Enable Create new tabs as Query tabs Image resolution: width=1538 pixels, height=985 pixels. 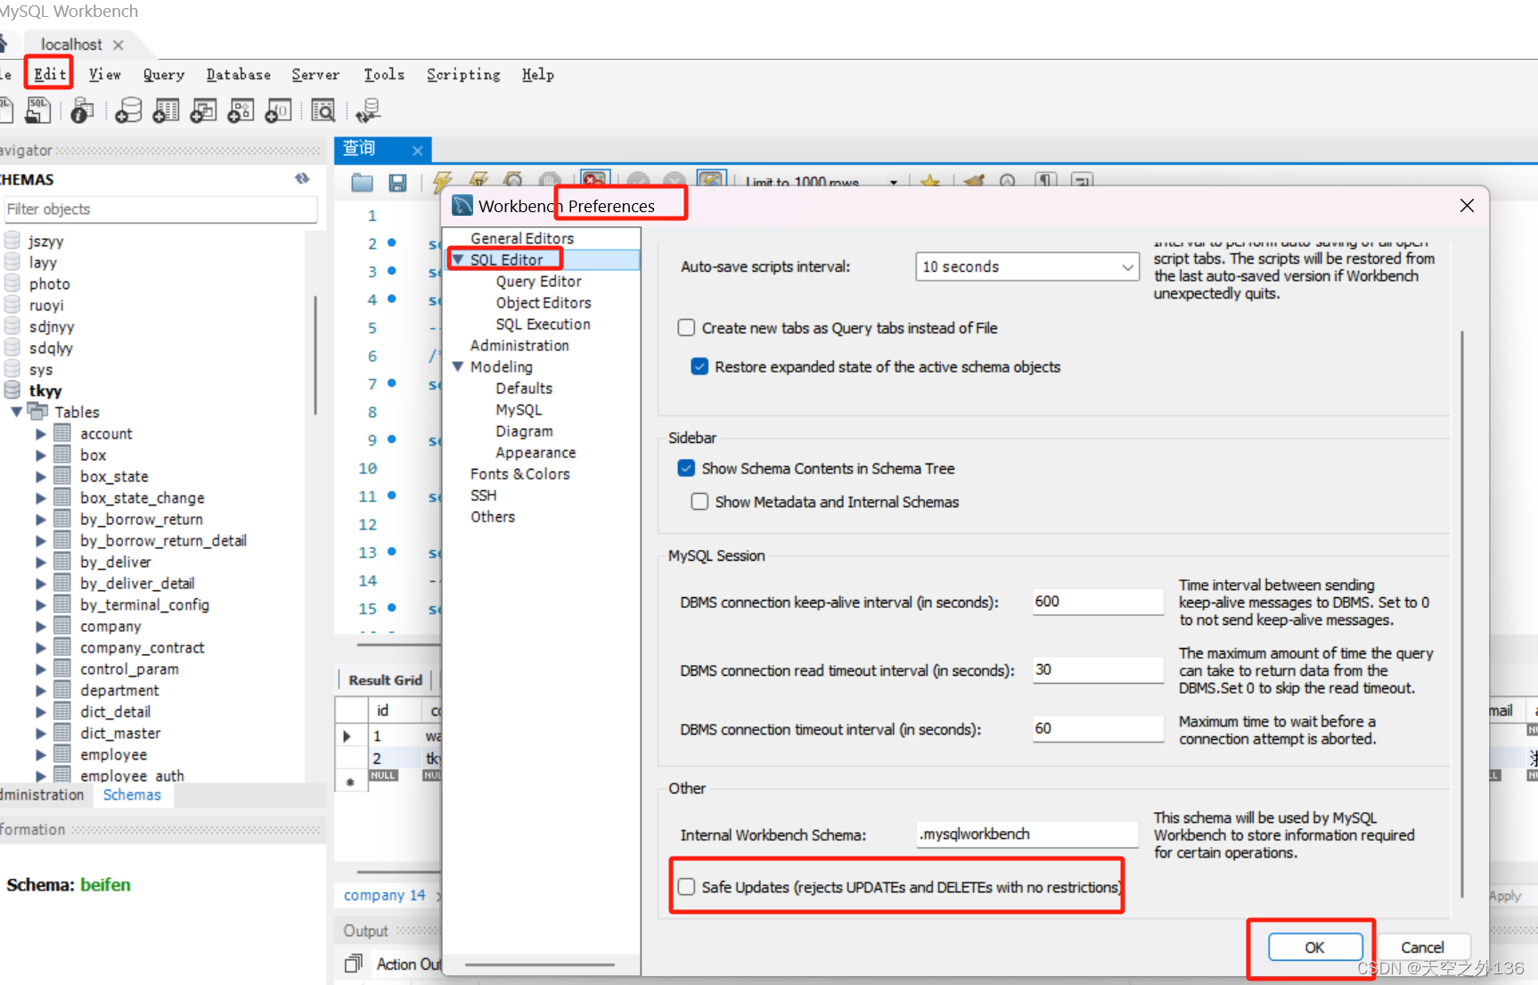click(x=686, y=328)
